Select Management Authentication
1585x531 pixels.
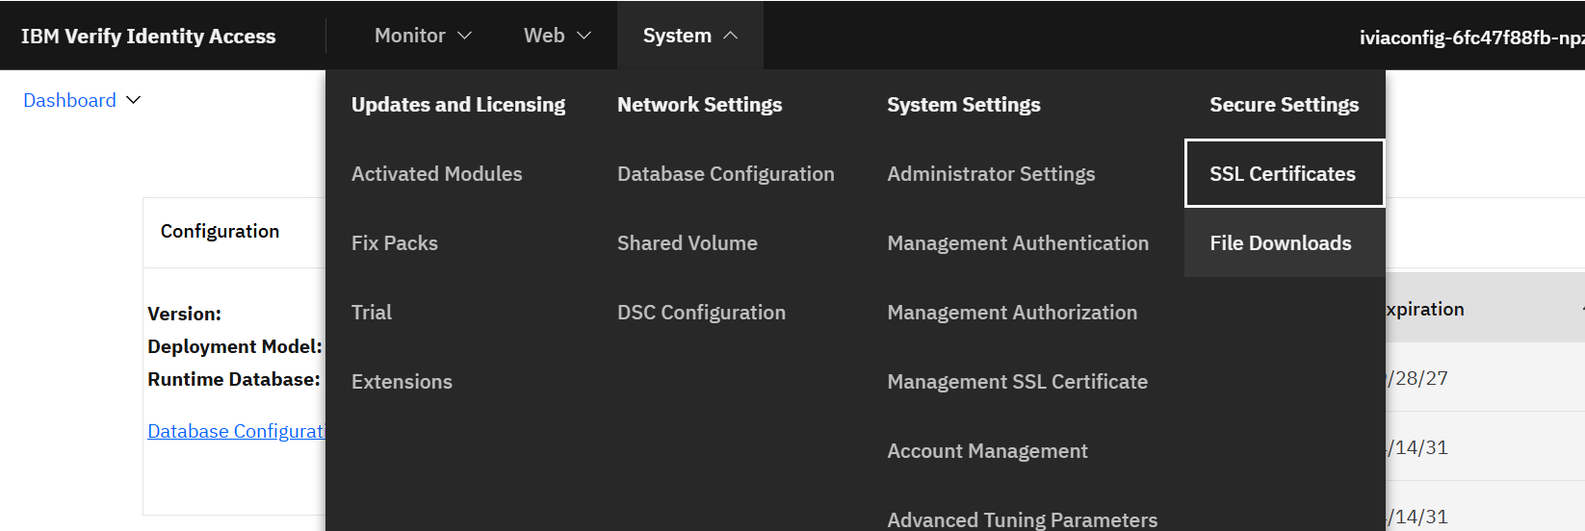coord(1018,243)
